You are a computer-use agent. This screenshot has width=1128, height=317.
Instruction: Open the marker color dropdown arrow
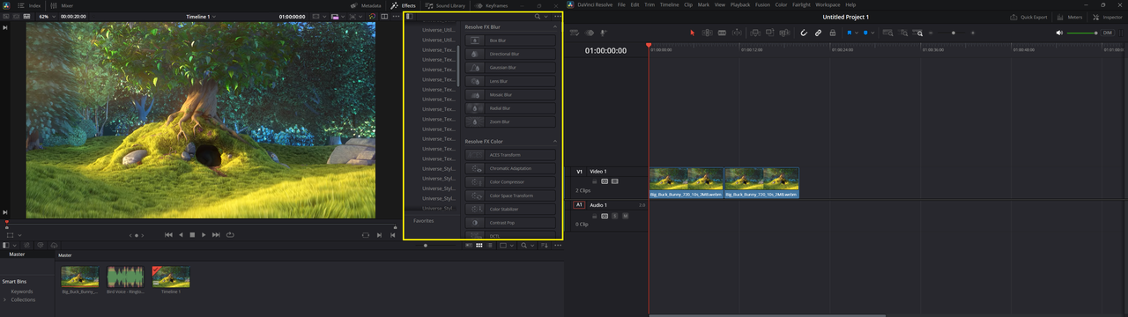pos(872,33)
